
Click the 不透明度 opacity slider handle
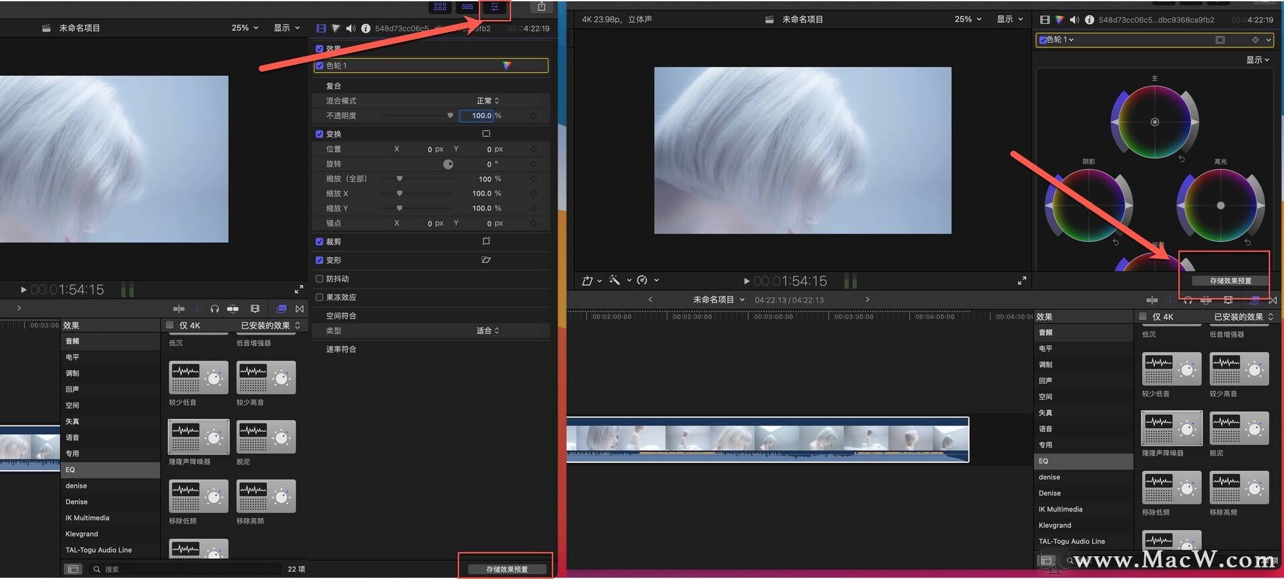coord(450,116)
